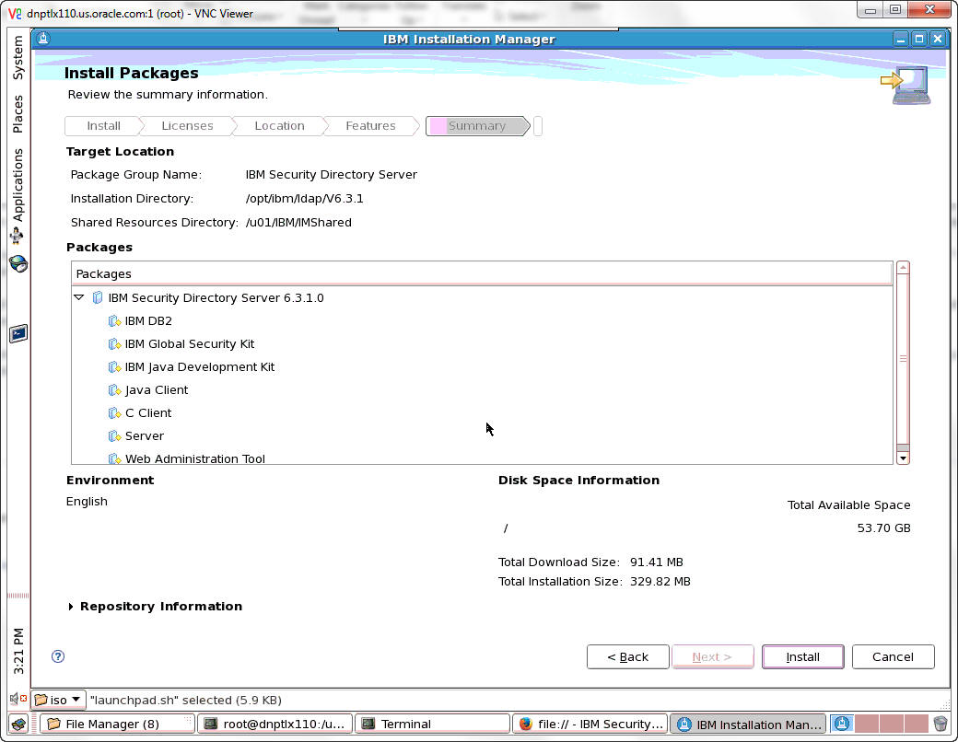958x742 pixels.
Task: Click the volume muted speaker icon
Action: click(18, 698)
